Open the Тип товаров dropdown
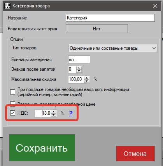The width and height of the screenshot is (163, 166). (113, 48)
